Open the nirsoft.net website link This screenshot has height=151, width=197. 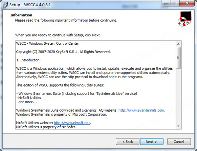point(72,123)
